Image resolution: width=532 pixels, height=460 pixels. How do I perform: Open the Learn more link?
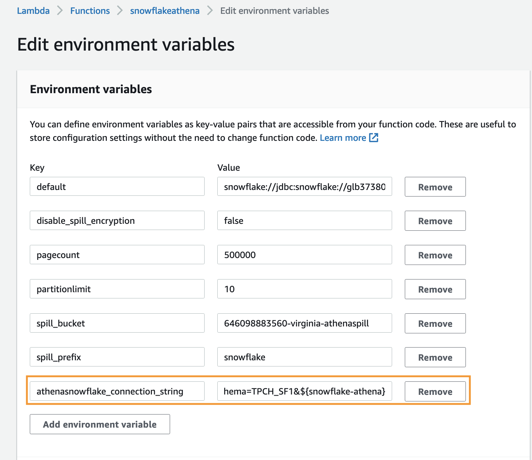pyautogui.click(x=343, y=138)
